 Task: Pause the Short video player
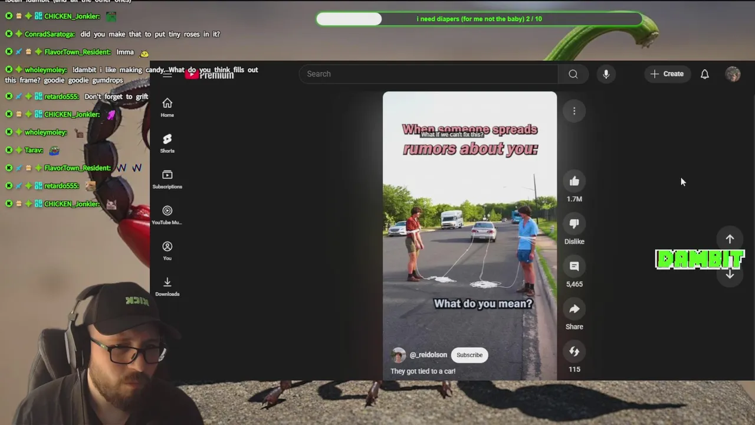(x=470, y=236)
